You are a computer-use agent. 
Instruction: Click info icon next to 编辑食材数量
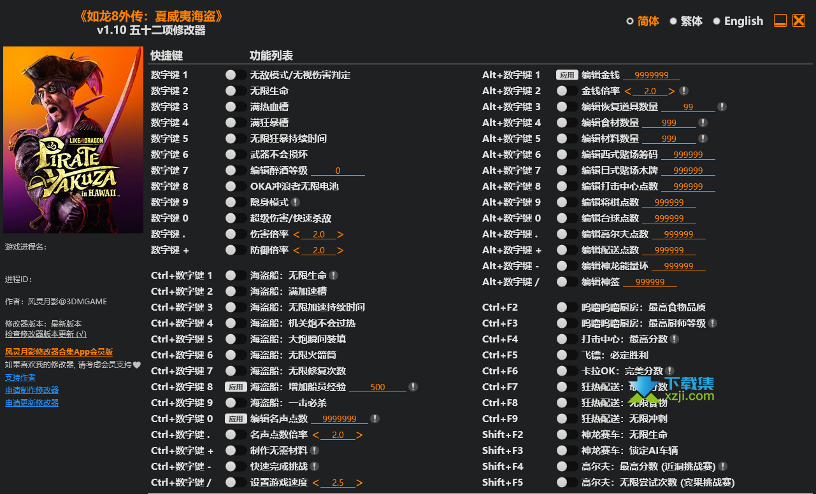click(703, 123)
